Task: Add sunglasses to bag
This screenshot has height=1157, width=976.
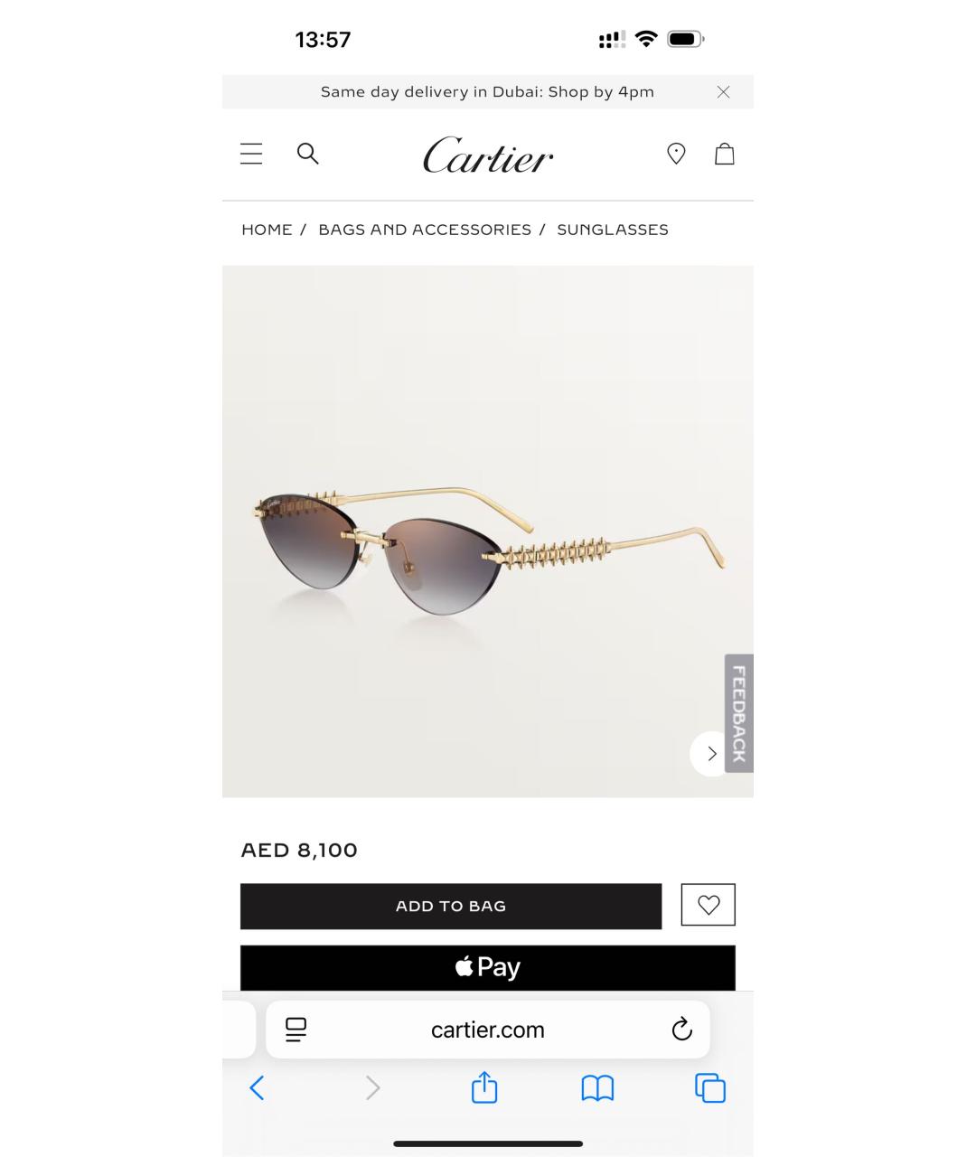Action: (x=451, y=906)
